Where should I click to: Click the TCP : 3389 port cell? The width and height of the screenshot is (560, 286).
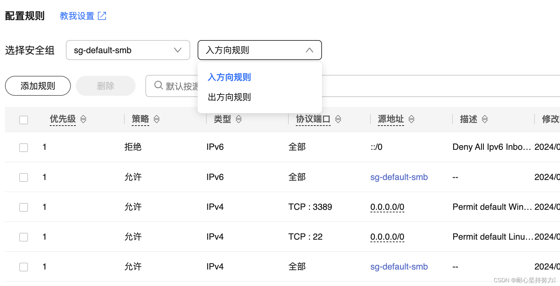pyautogui.click(x=310, y=207)
